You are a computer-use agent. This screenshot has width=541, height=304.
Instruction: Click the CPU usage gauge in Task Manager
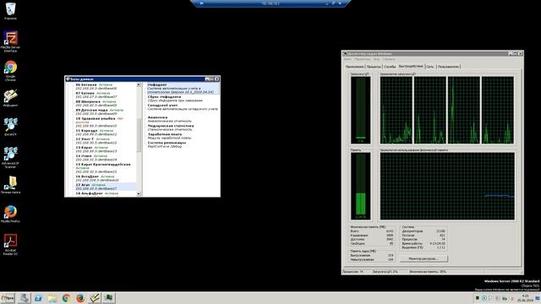[361, 110]
